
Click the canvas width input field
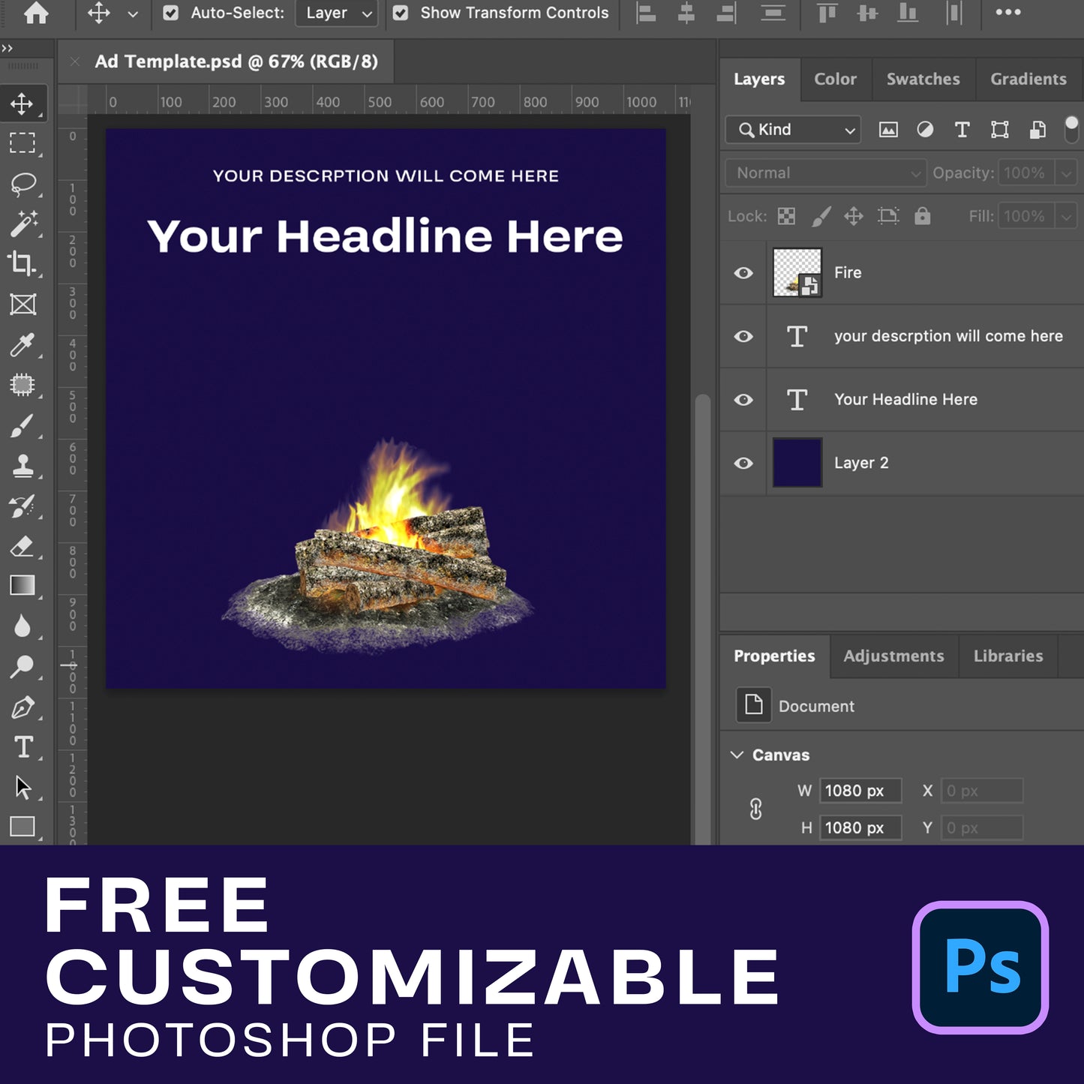(859, 791)
